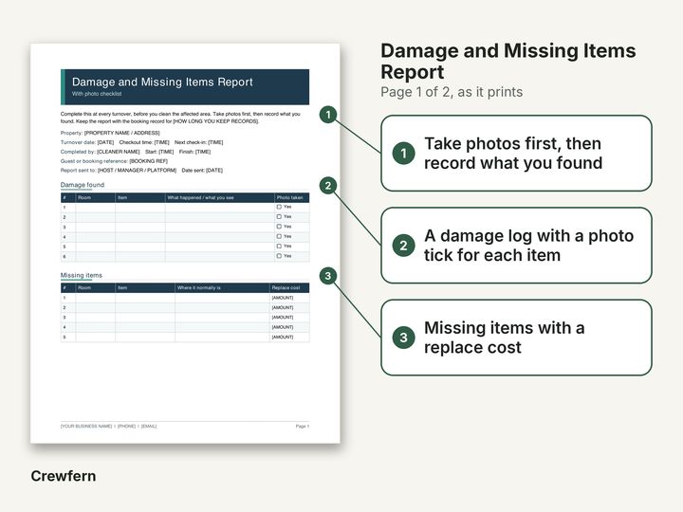
Task: Select the Finish '[TIME]' placeholder
Action: [x=203, y=152]
